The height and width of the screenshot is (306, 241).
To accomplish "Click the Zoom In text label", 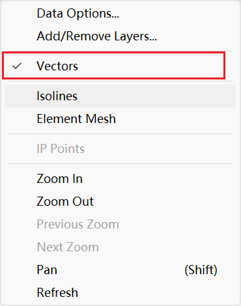I will pos(60,179).
